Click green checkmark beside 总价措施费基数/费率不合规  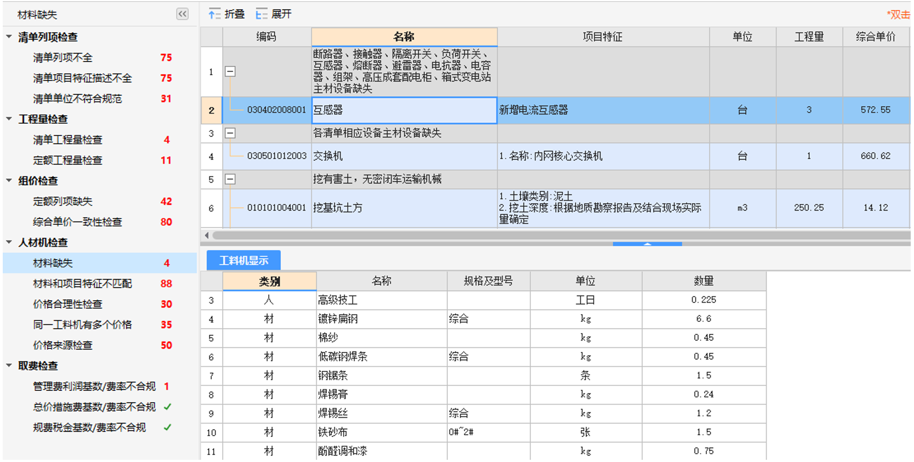[x=167, y=407]
